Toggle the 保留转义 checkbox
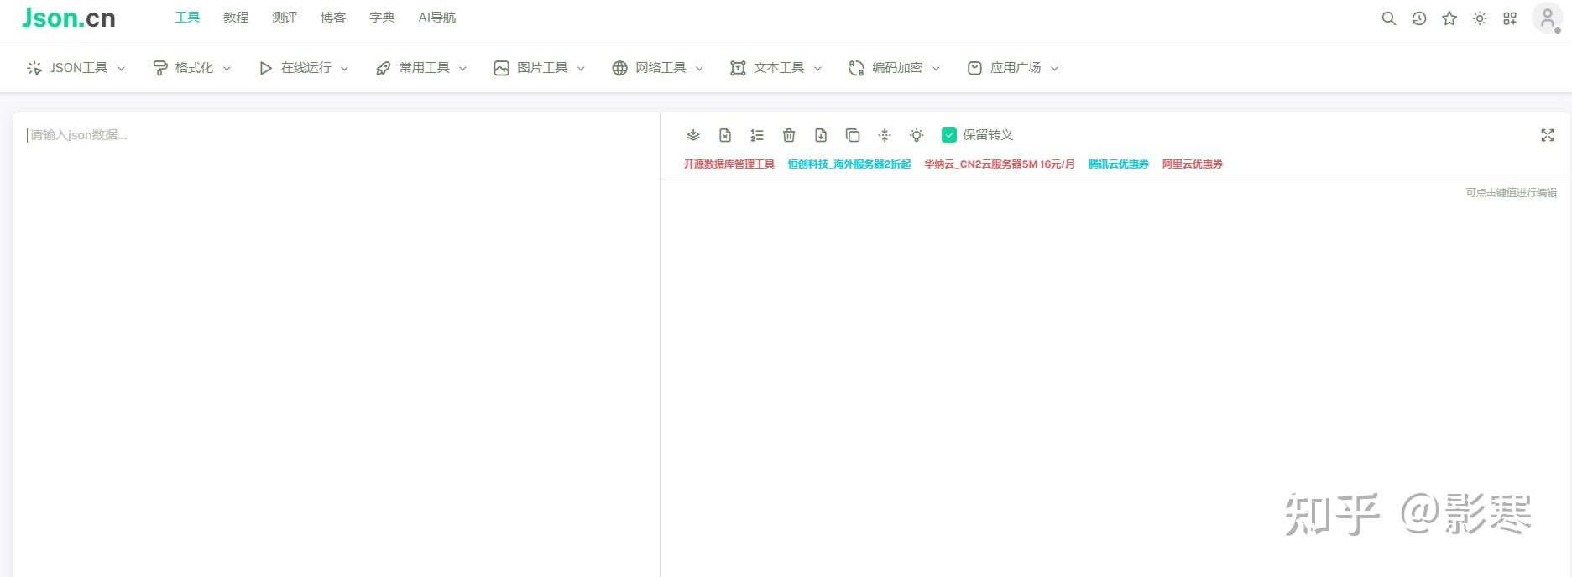Viewport: 1572px width, 577px height. pyautogui.click(x=949, y=135)
